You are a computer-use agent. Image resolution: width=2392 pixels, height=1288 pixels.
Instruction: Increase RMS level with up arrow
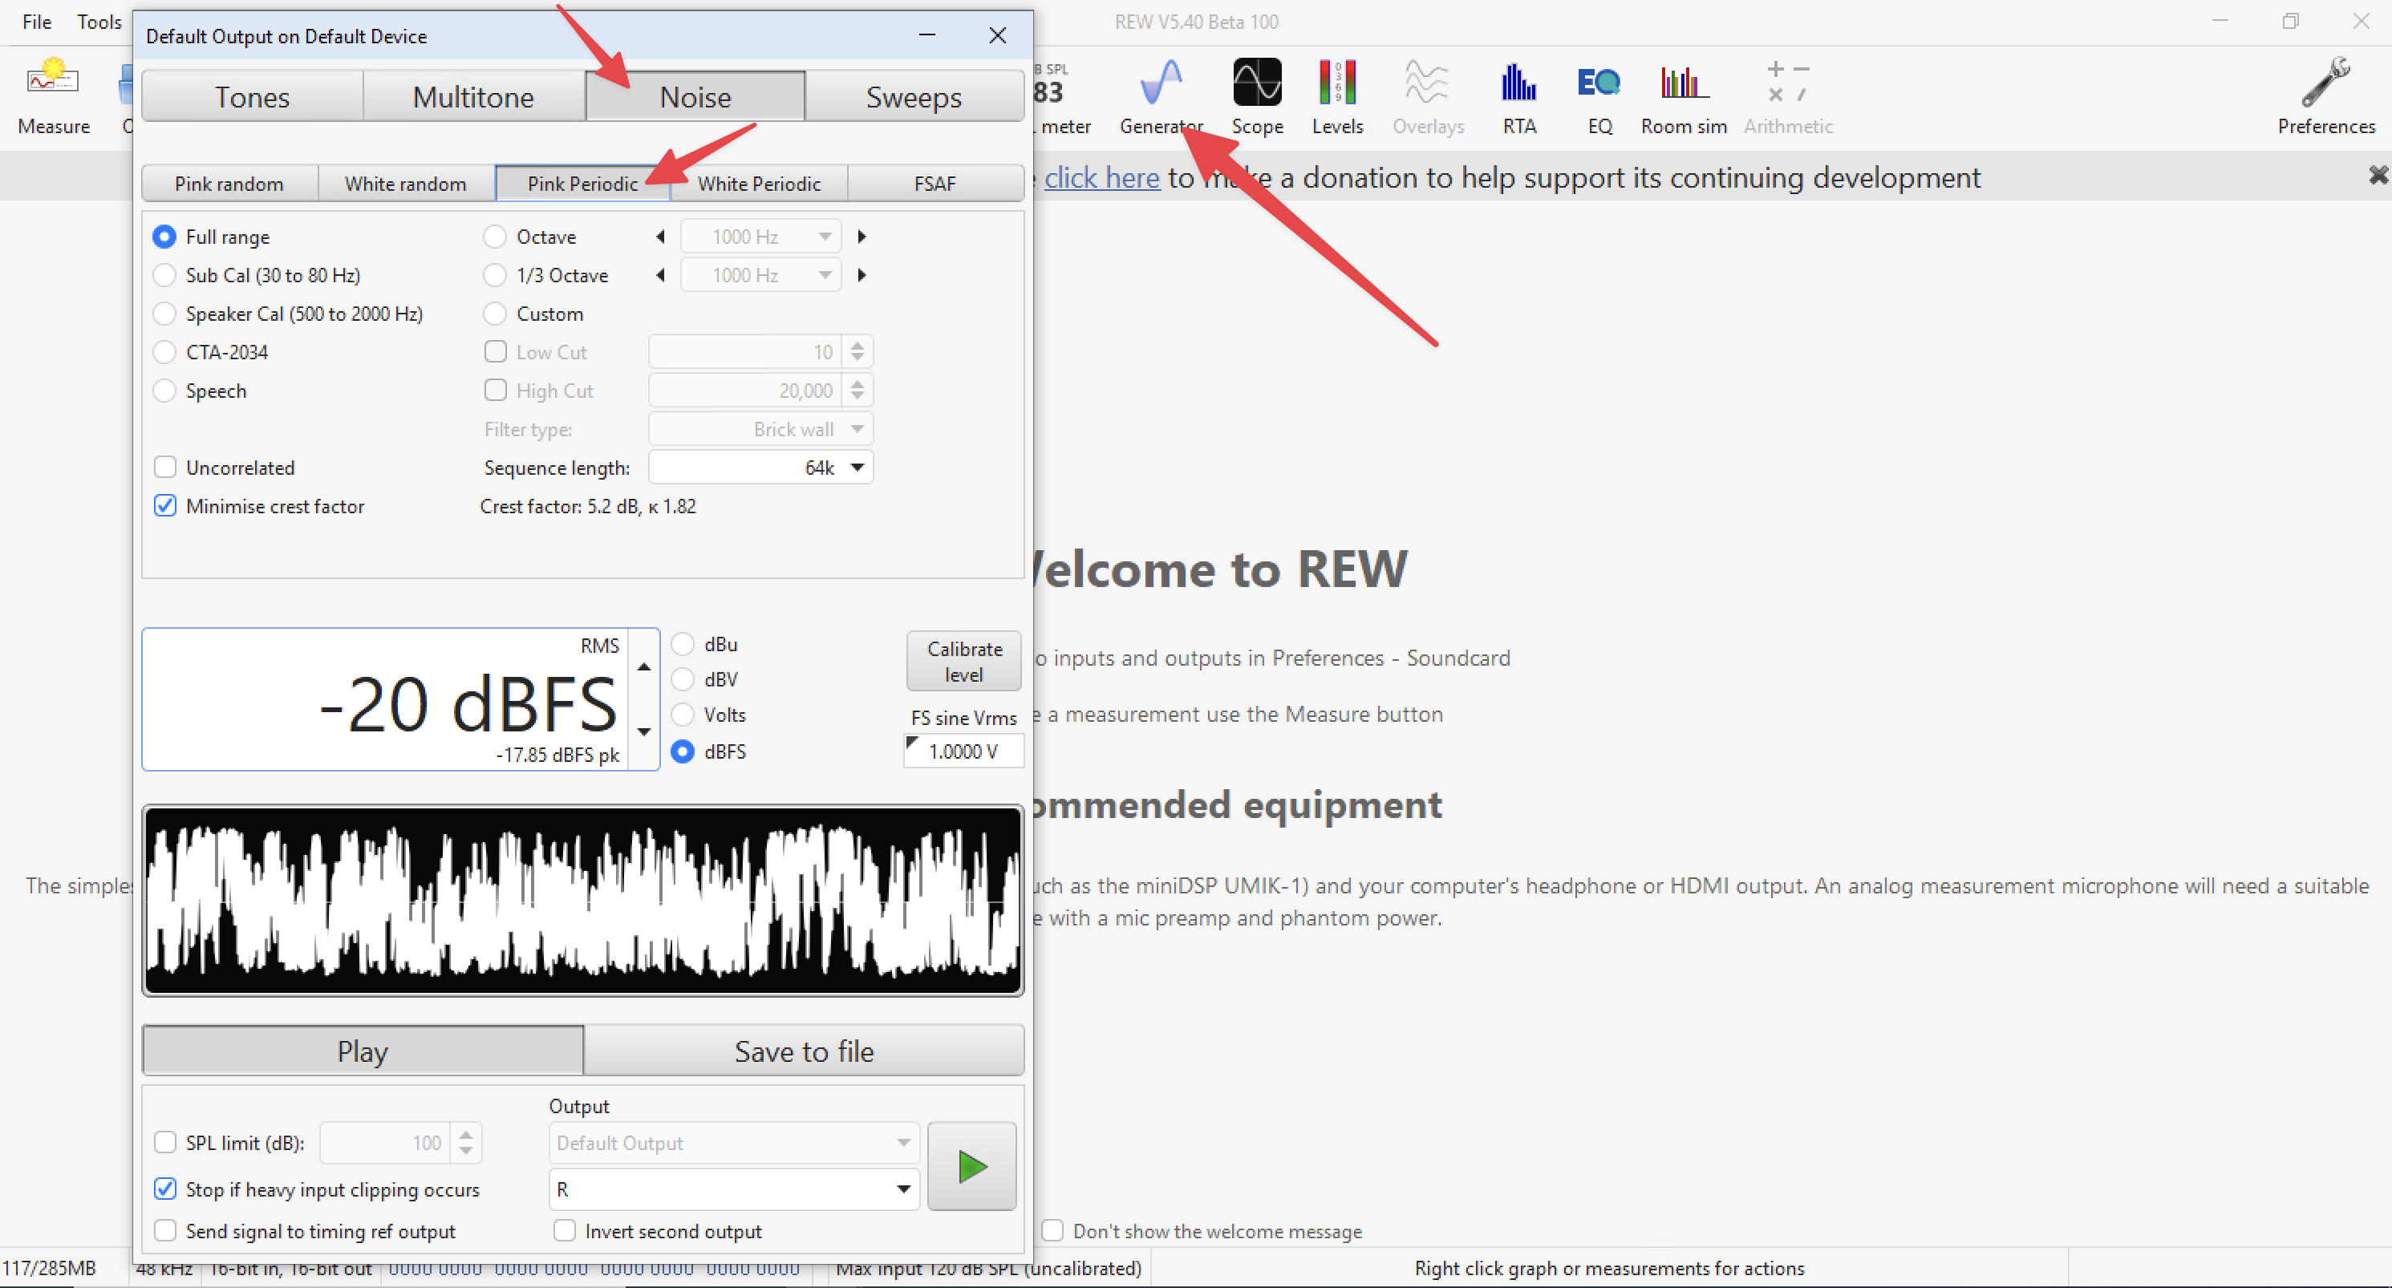(x=643, y=666)
